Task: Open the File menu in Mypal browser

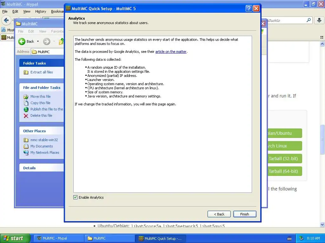Action: pos(5,11)
